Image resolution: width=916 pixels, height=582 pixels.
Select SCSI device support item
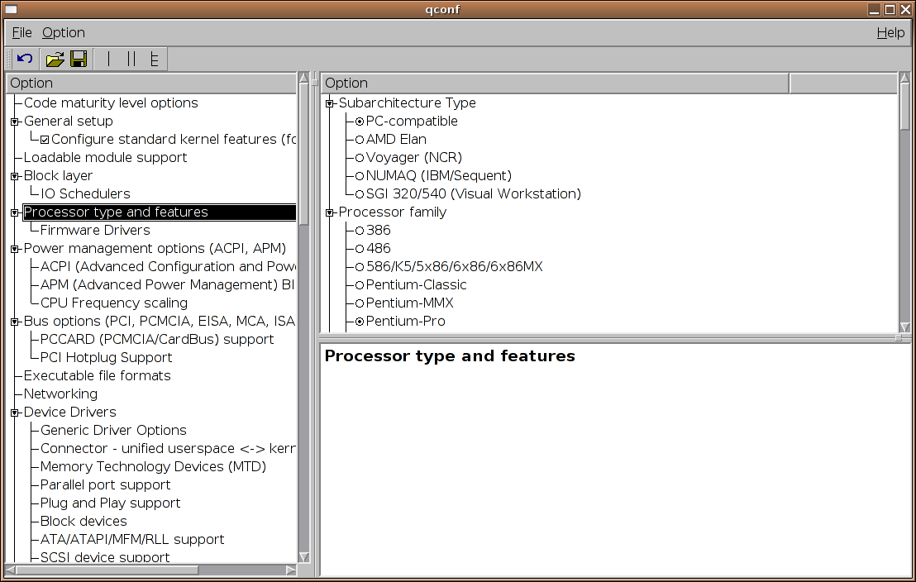(105, 557)
